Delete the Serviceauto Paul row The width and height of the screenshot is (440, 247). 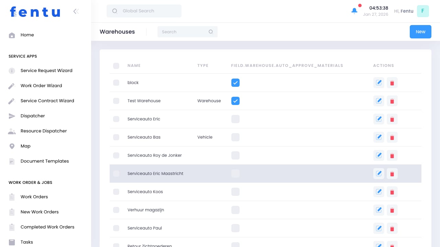[x=392, y=228]
